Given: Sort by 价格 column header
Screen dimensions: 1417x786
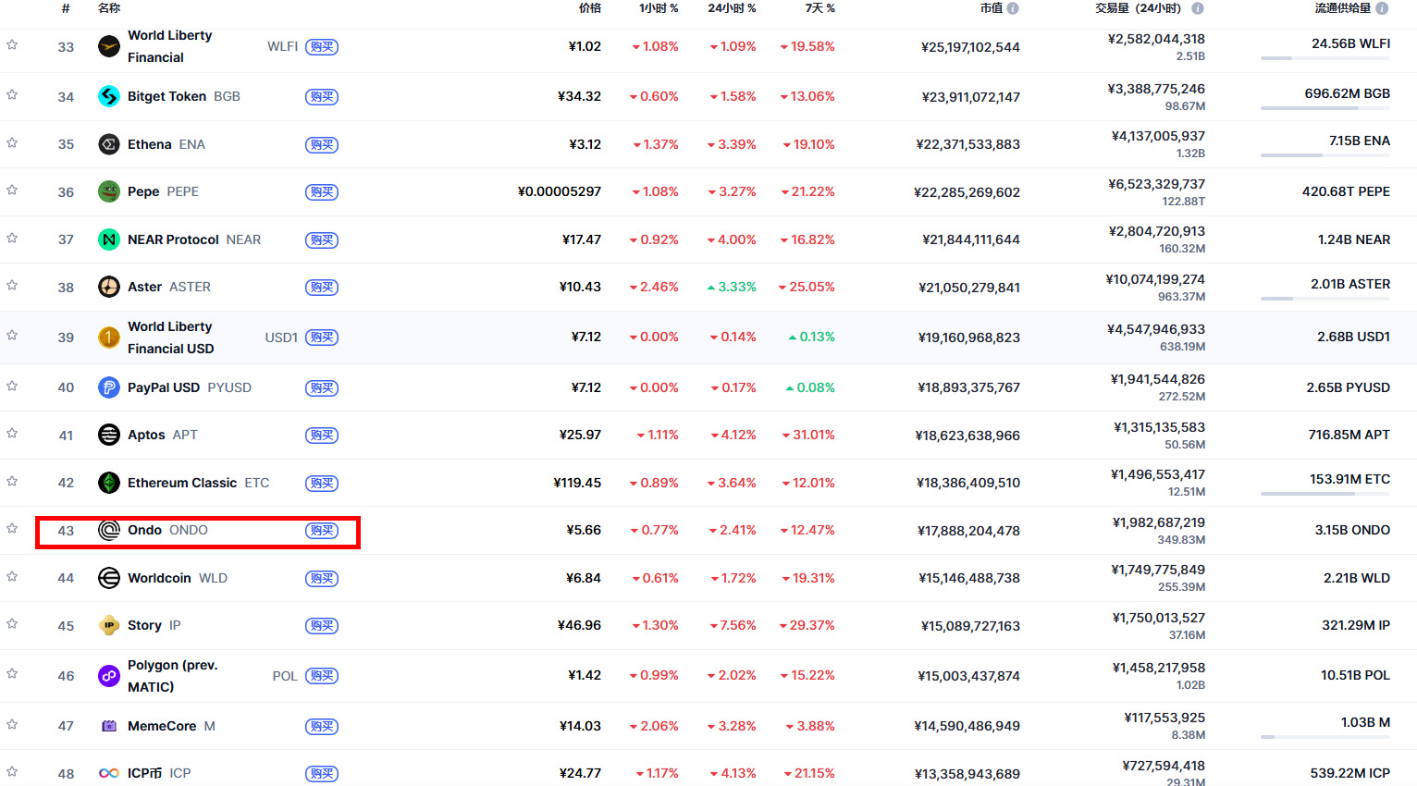Looking at the screenshot, I should pyautogui.click(x=589, y=8).
